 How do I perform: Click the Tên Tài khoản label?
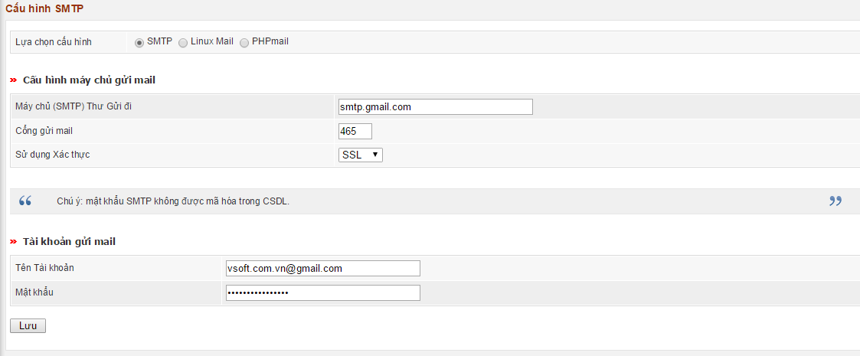coord(44,267)
